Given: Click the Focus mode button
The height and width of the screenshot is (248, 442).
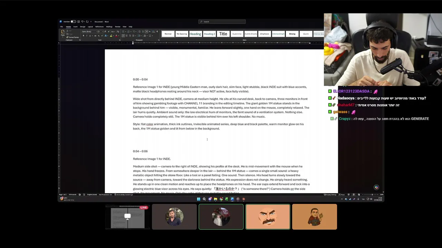Looking at the screenshot, I should [342, 195].
